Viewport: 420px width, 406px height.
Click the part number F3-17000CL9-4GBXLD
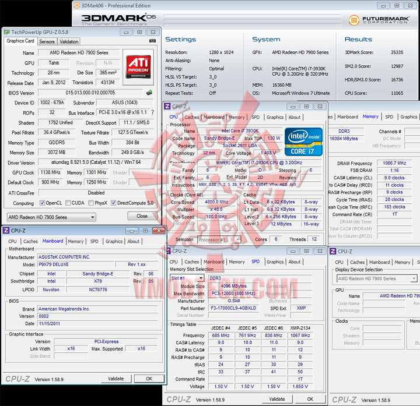click(233, 308)
